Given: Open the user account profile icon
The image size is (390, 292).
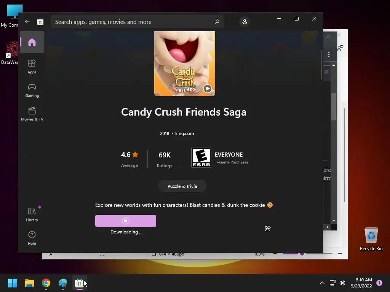Looking at the screenshot, I should [245, 22].
